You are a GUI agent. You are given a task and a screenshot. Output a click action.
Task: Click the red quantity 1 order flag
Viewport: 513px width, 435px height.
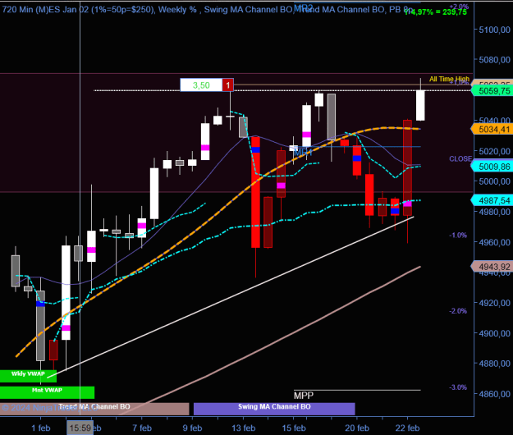pyautogui.click(x=228, y=85)
